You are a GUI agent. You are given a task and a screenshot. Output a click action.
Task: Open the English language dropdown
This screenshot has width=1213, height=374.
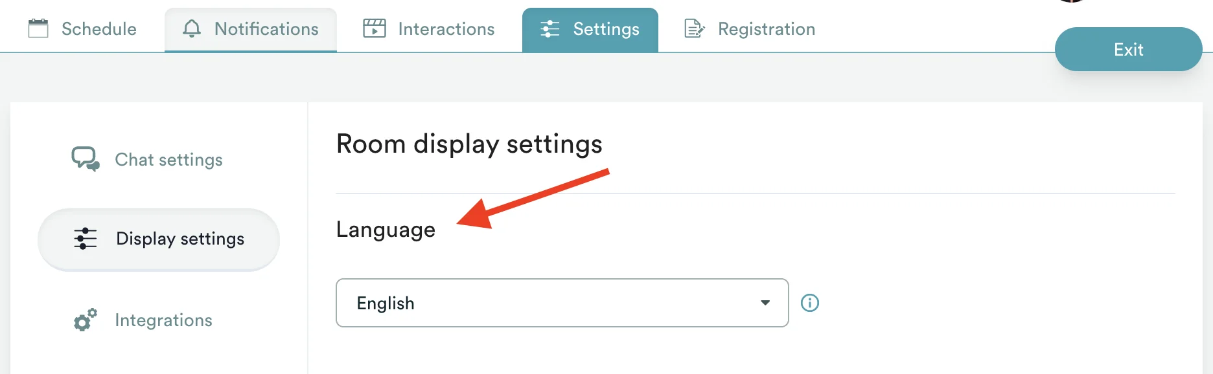pyautogui.click(x=561, y=303)
